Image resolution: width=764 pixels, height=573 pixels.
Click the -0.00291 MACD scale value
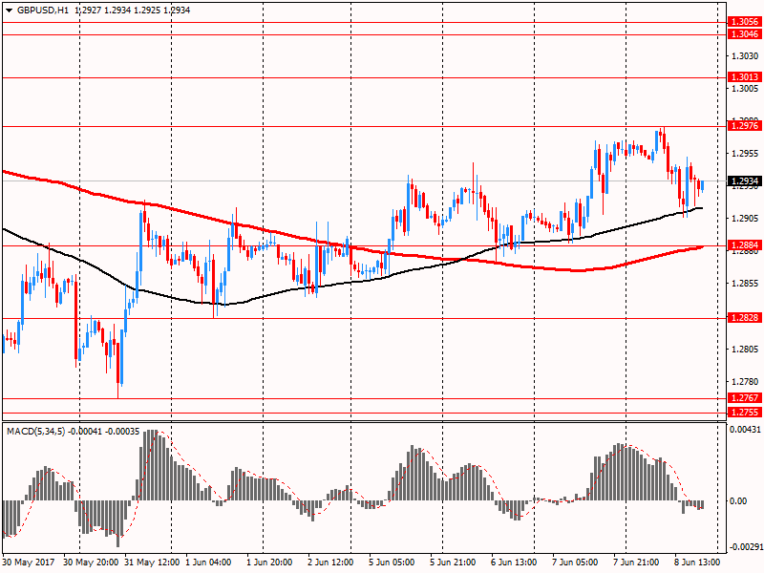746,547
